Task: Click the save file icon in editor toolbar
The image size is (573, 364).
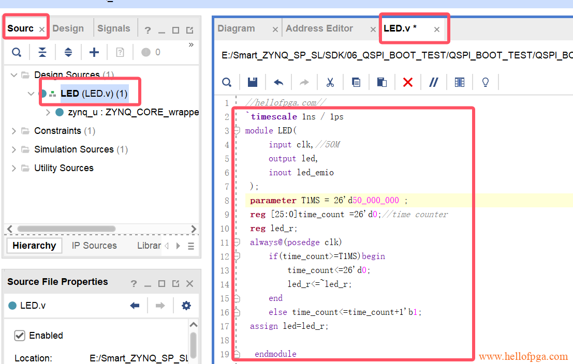Action: (253, 82)
